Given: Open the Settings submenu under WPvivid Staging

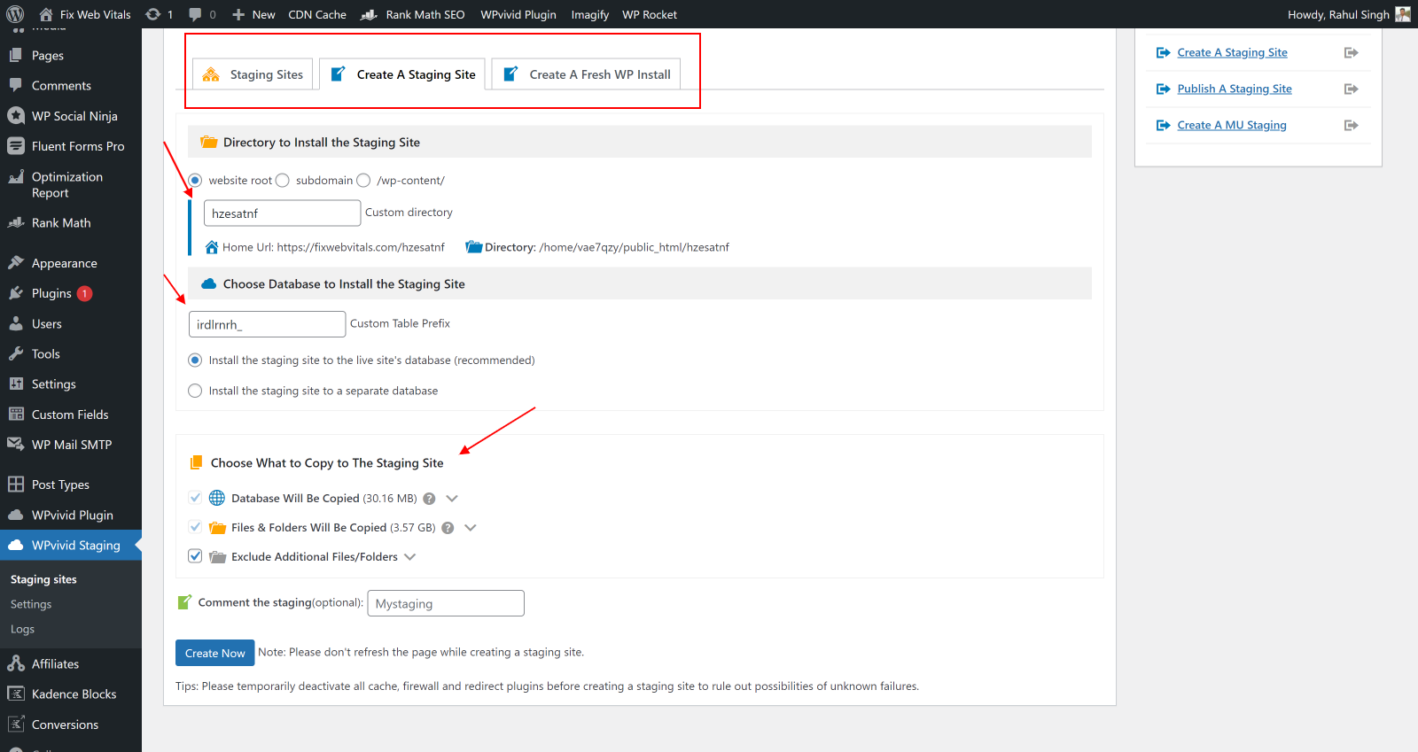Looking at the screenshot, I should point(31,604).
